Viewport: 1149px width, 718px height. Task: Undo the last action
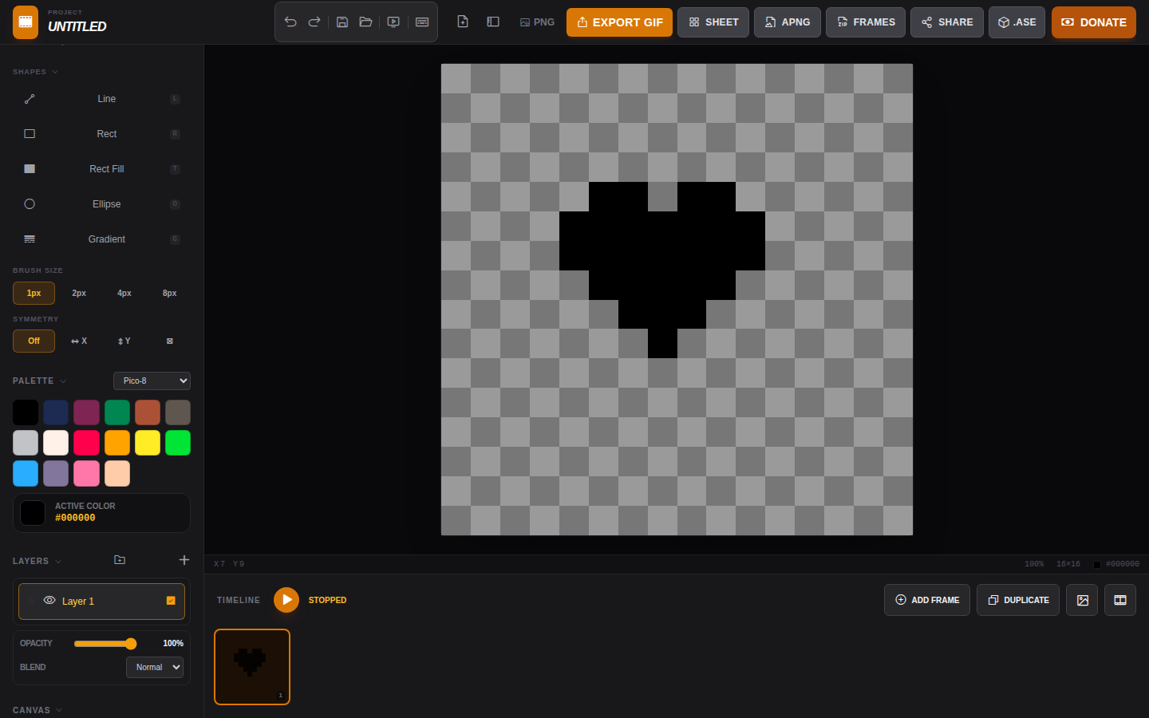click(290, 22)
